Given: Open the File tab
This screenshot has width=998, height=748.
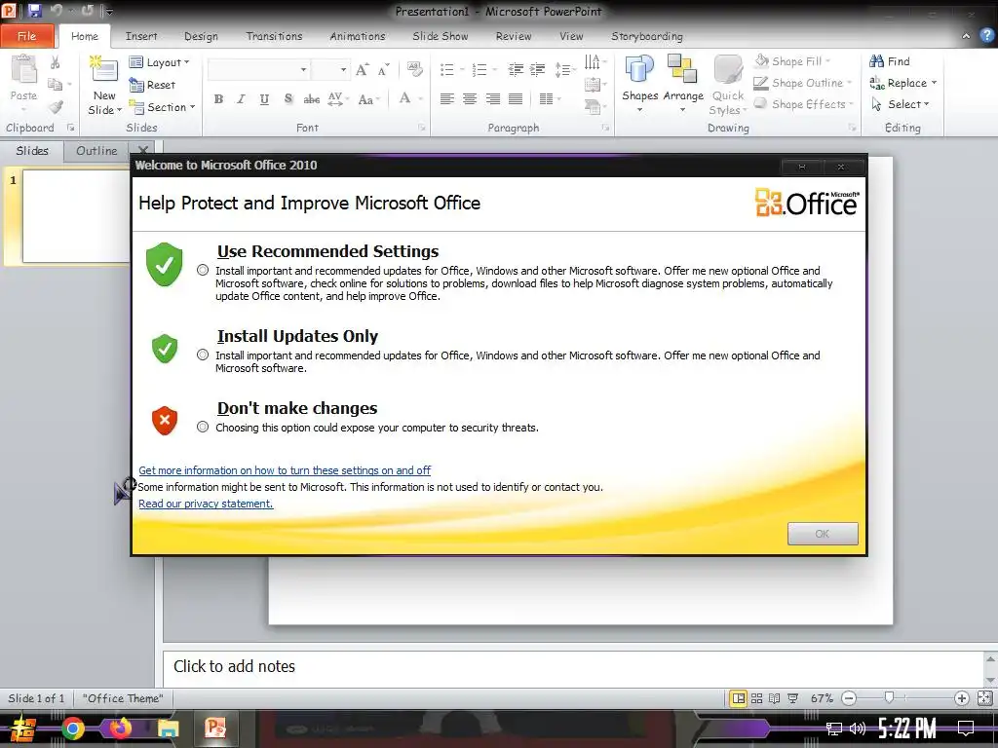Looking at the screenshot, I should tap(26, 36).
